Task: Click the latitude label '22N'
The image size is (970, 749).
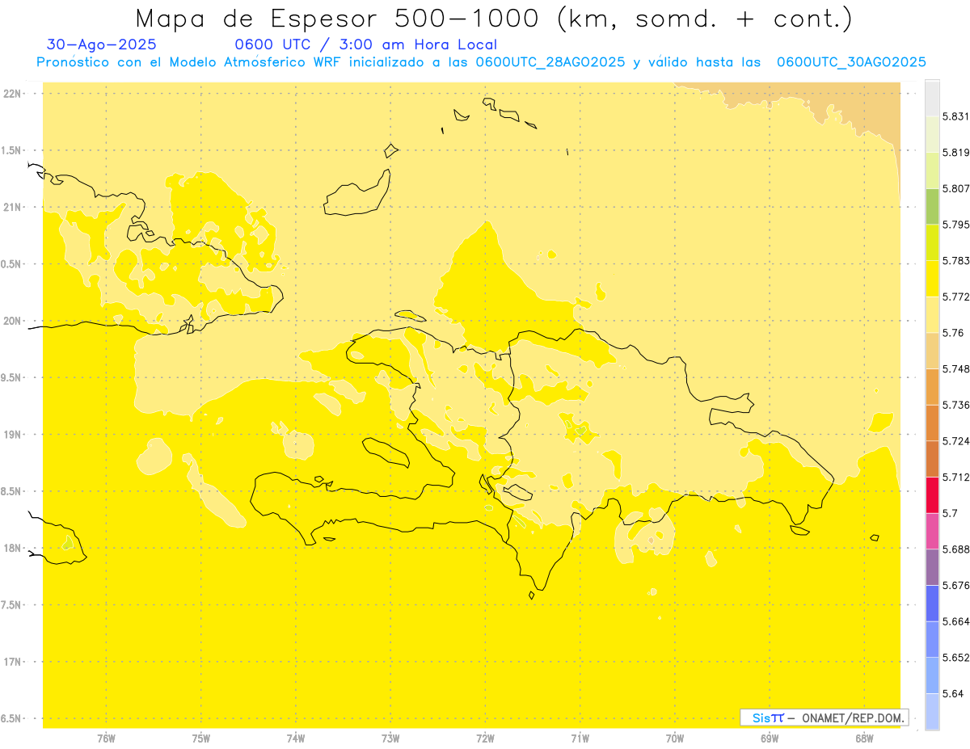Action: pos(14,94)
